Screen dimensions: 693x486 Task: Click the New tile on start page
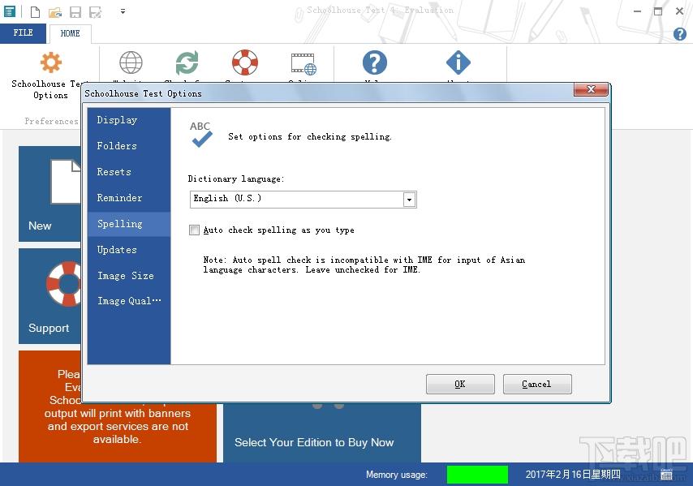(x=49, y=194)
